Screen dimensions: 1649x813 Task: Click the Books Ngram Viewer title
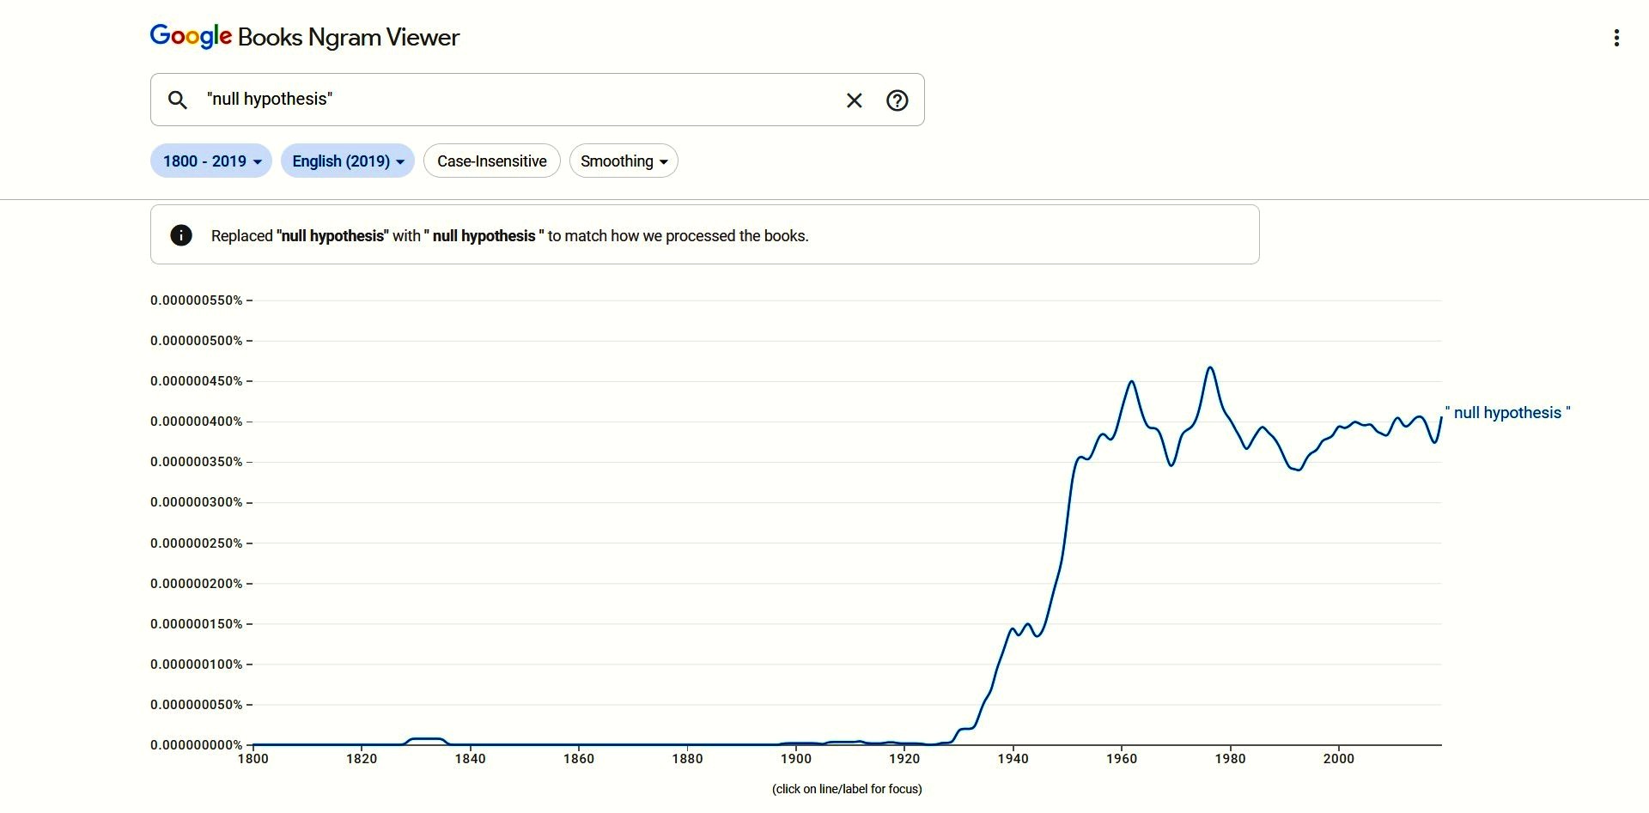349,38
